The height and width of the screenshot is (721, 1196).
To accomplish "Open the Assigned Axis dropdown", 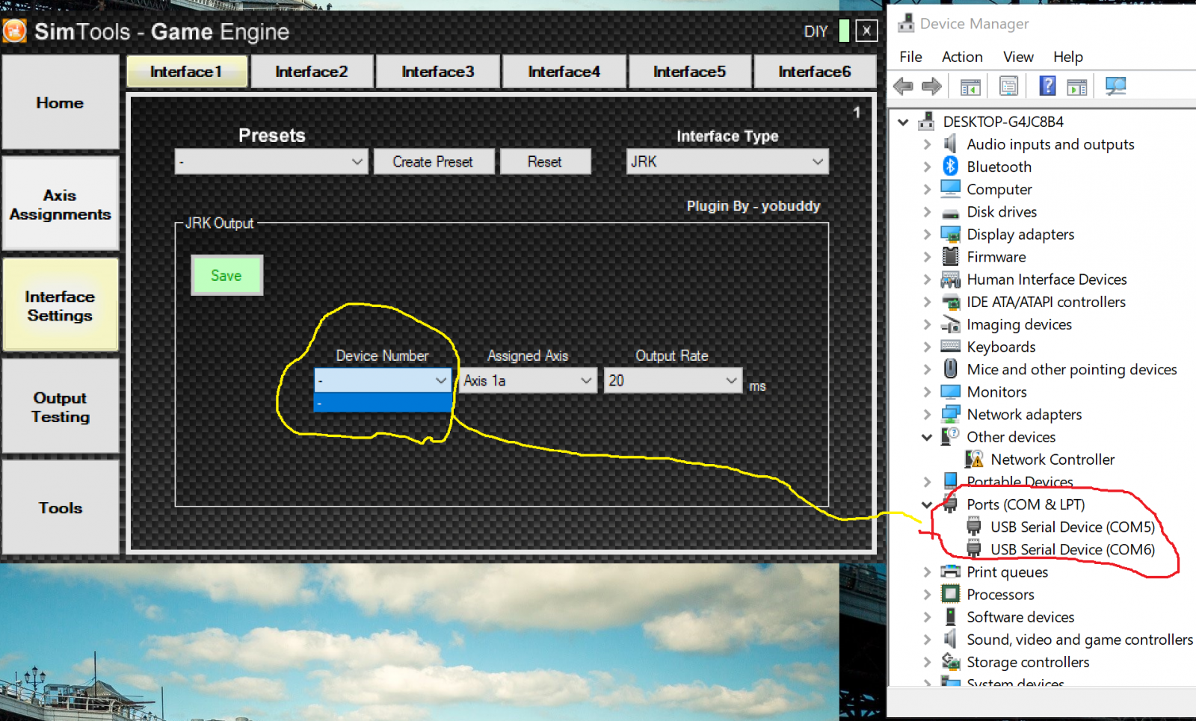I will click(x=586, y=380).
